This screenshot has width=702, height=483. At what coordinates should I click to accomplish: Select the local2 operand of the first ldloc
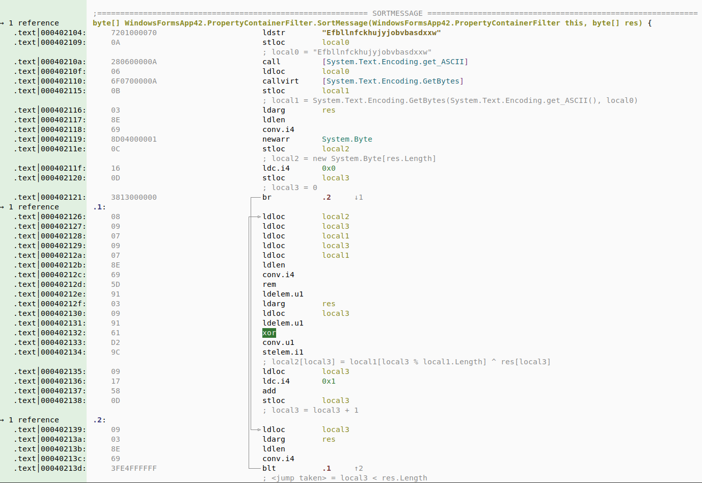pos(335,217)
